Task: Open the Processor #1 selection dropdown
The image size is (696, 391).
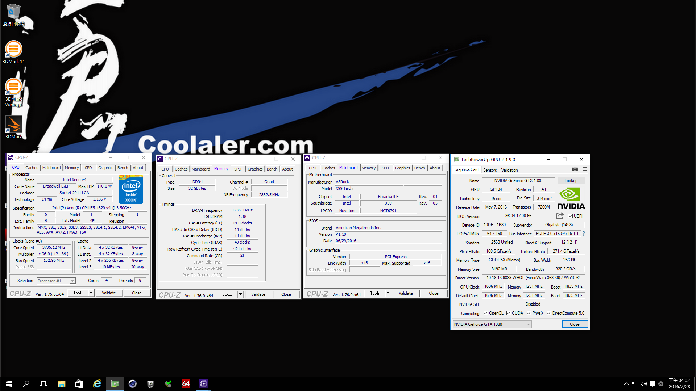Action: (56, 281)
